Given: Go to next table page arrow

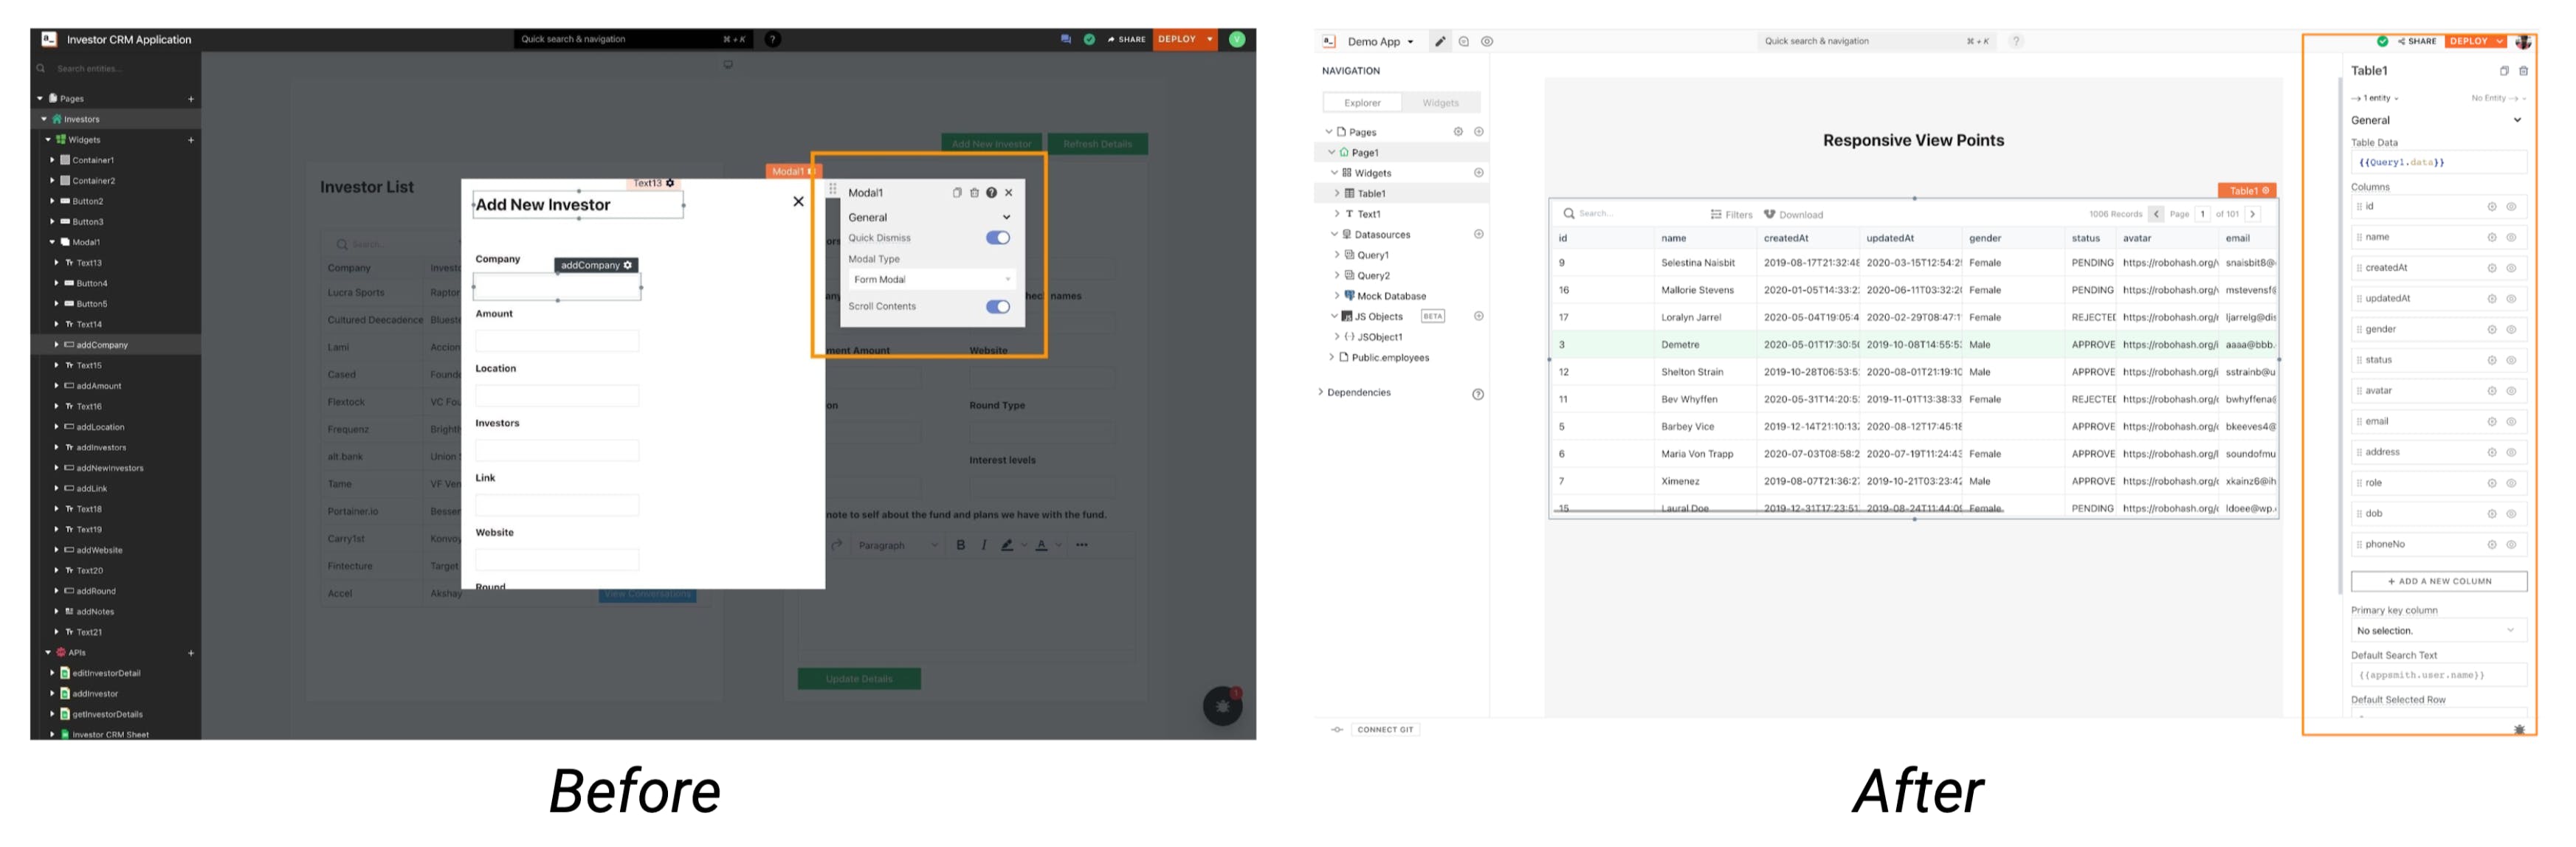Looking at the screenshot, I should [x=2252, y=214].
